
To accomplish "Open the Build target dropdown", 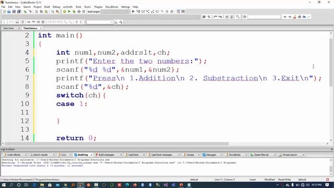I will coord(115,11).
